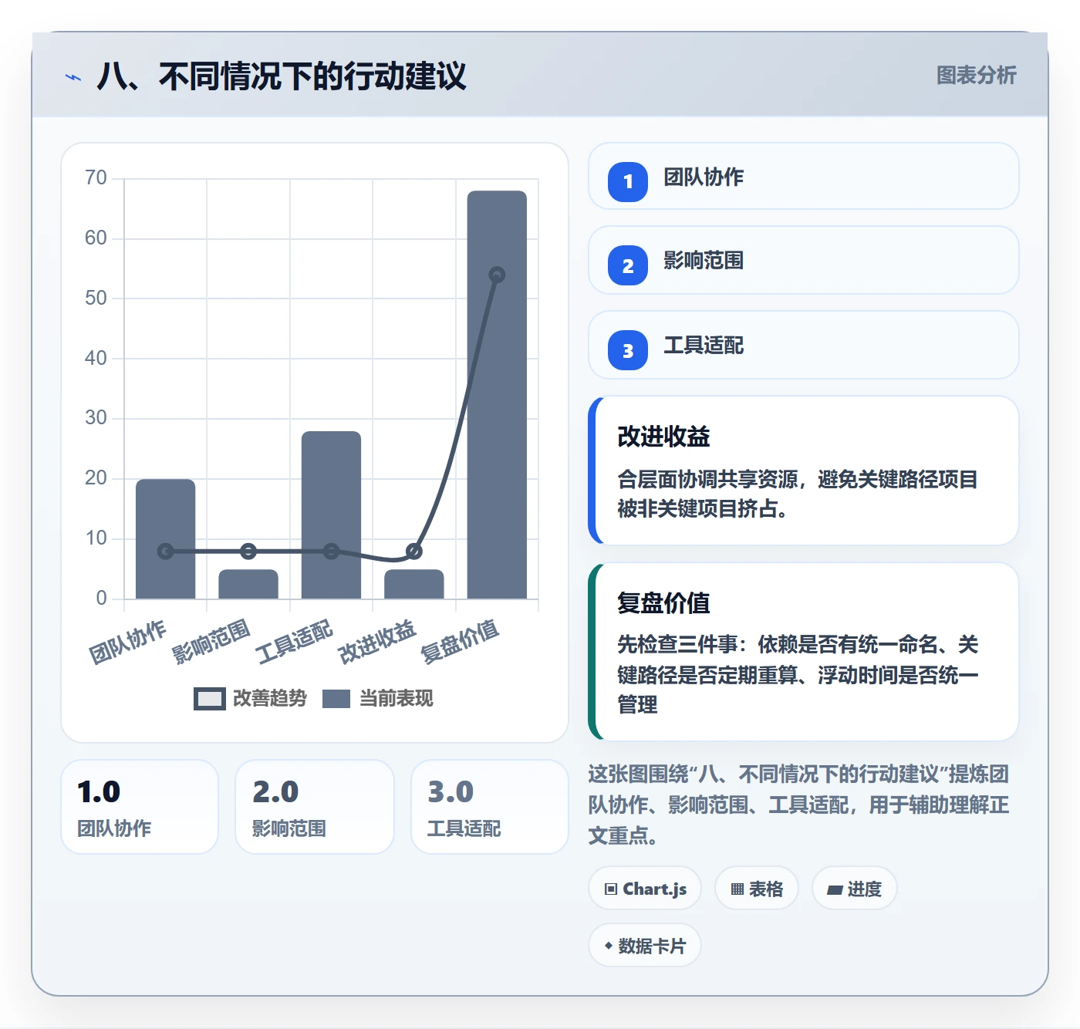Click the 复盘价值 x-axis label
The image size is (1080, 1029).
point(460,642)
